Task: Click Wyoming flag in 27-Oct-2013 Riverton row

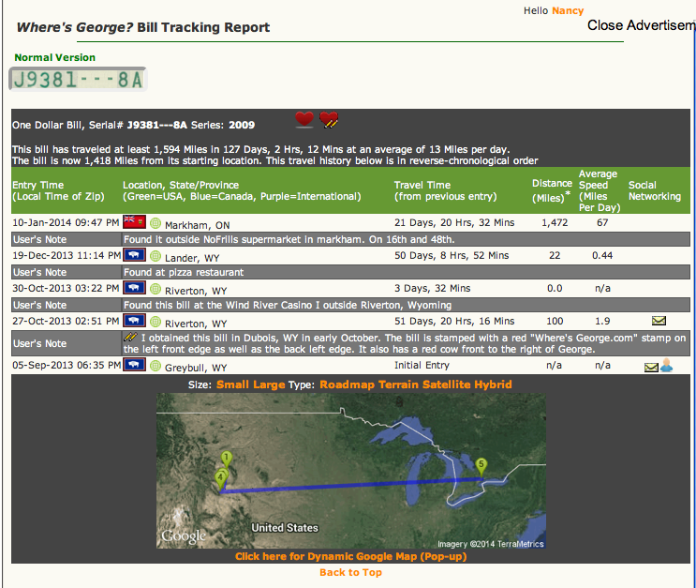Action: pos(134,321)
